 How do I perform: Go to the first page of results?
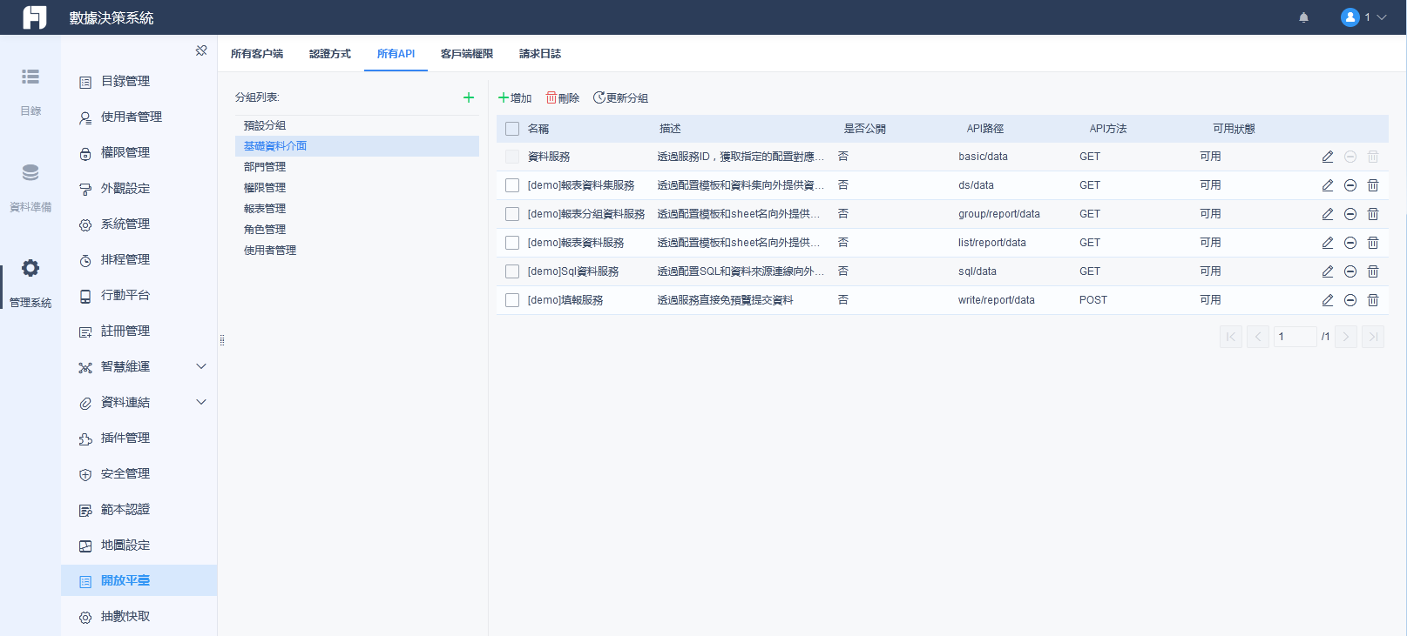pos(1231,337)
